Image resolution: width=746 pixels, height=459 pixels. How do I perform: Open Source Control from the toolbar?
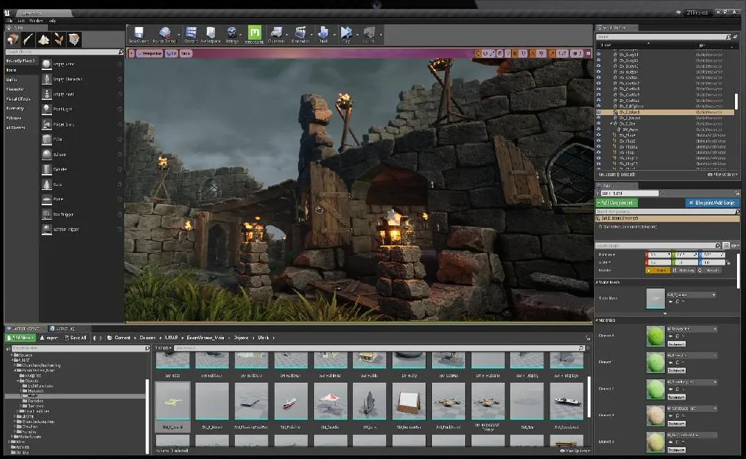166,34
